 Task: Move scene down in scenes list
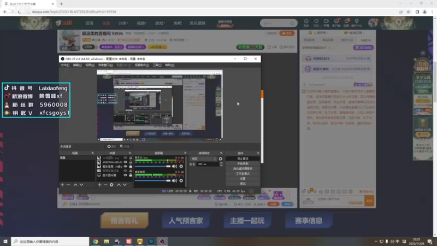click(81, 185)
